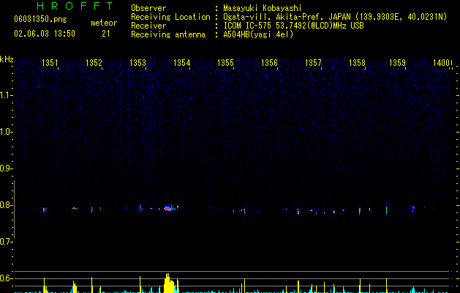This screenshot has width=460, height=293.
Task: Click the 'Receiving Location' label
Action: point(170,17)
